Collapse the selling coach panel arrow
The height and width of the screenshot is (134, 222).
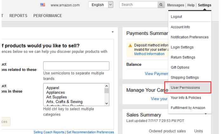(113, 32)
